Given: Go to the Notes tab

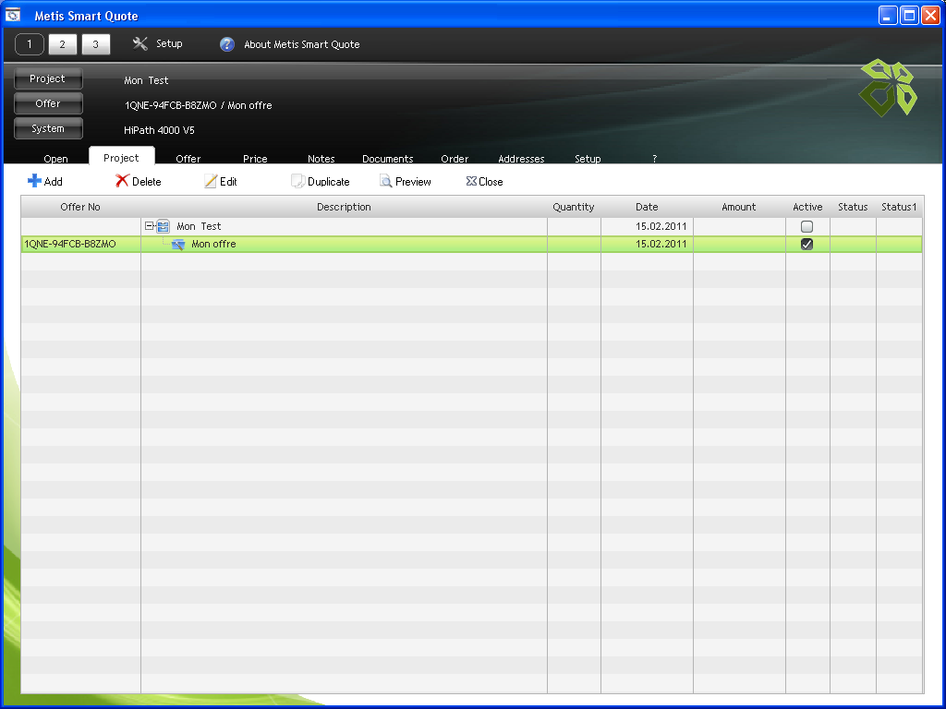Looking at the screenshot, I should click(321, 159).
